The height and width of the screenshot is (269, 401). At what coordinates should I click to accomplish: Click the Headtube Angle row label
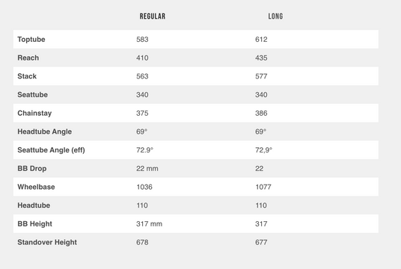[44, 132]
